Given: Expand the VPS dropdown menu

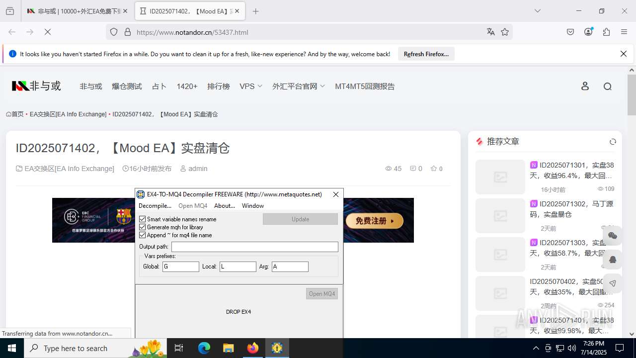Looking at the screenshot, I should pyautogui.click(x=251, y=86).
